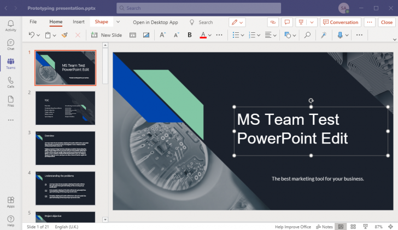This screenshot has width=398, height=230.
Task: Click the Find magnifier in ribbon
Action: 307,35
